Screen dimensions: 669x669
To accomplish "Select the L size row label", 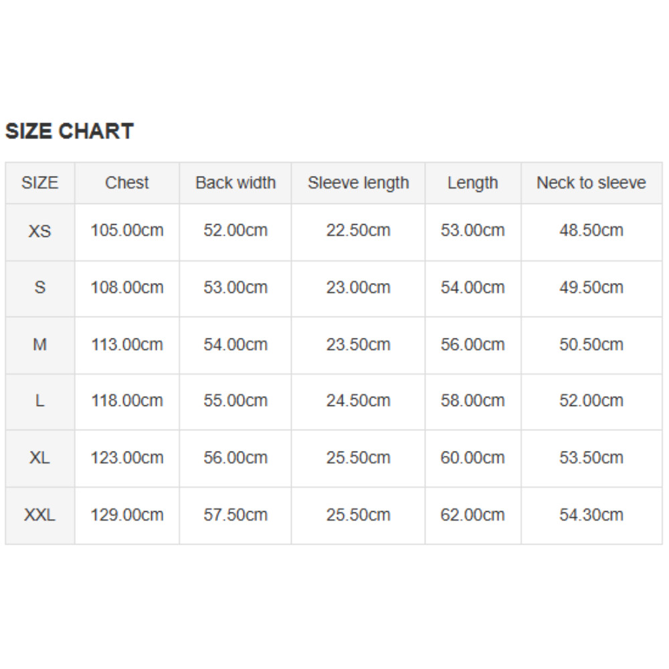I will pyautogui.click(x=40, y=401).
